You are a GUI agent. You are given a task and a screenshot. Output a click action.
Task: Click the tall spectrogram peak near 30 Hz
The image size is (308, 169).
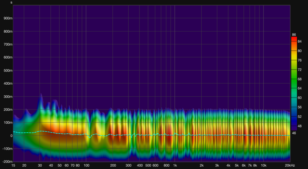41,96
